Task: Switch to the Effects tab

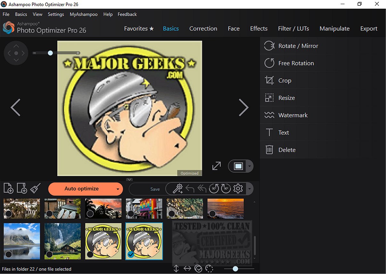Action: click(x=259, y=28)
